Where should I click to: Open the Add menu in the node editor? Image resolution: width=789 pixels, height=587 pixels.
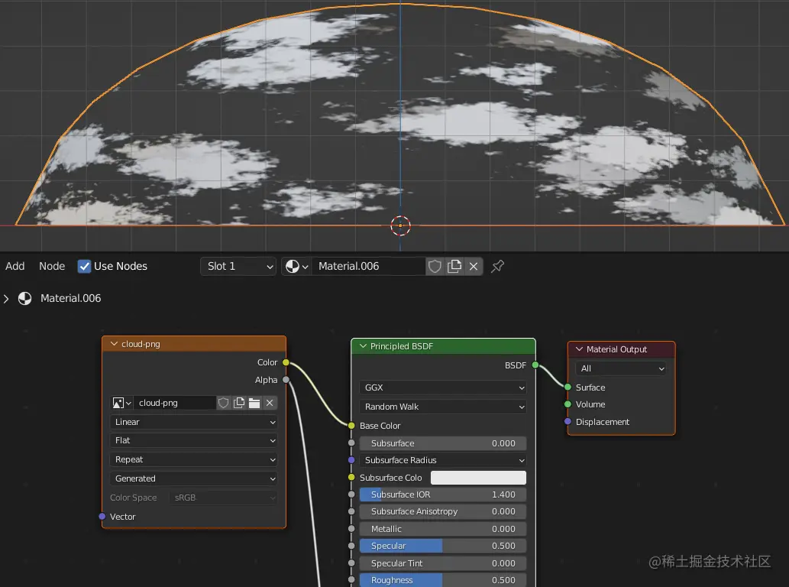pyautogui.click(x=15, y=266)
